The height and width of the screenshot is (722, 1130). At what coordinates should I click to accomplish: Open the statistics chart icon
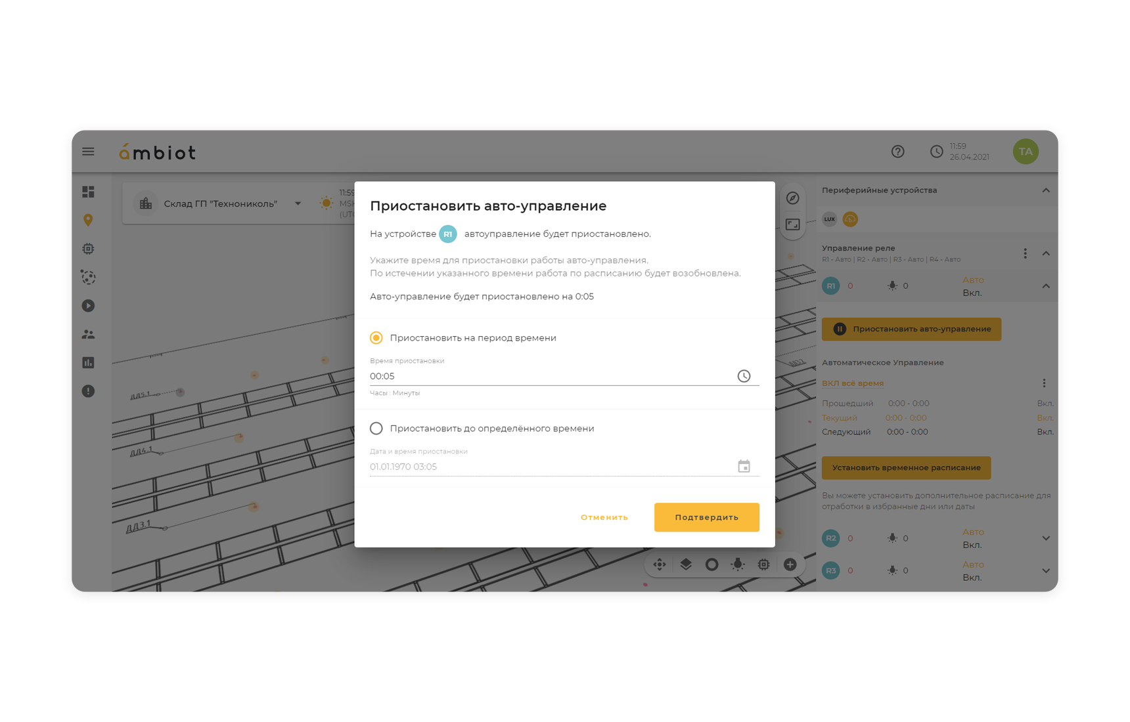tap(88, 362)
